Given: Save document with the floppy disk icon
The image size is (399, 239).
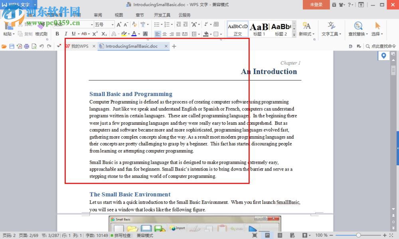Looking at the screenshot, I should click(12, 46).
